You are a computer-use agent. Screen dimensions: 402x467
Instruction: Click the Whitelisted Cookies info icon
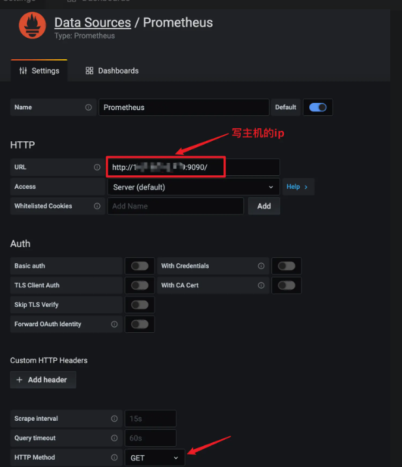coord(97,206)
